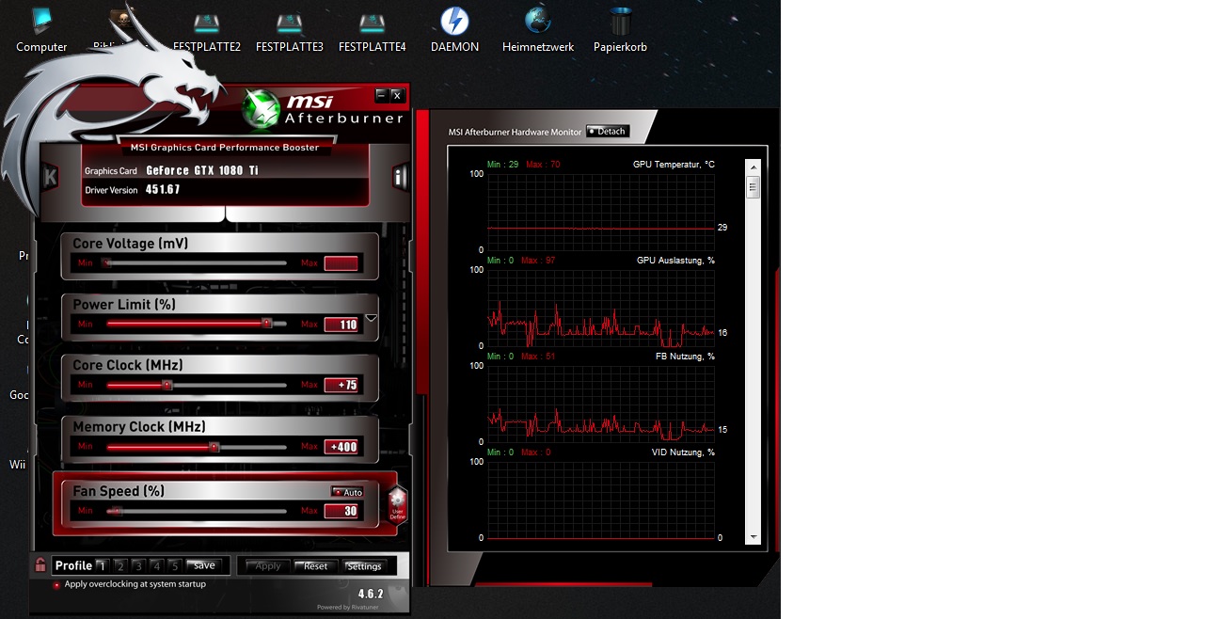Open the info i side button
The image size is (1222, 619).
[400, 177]
